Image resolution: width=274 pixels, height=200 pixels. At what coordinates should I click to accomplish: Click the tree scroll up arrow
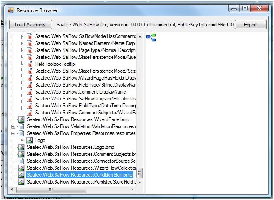(140, 37)
